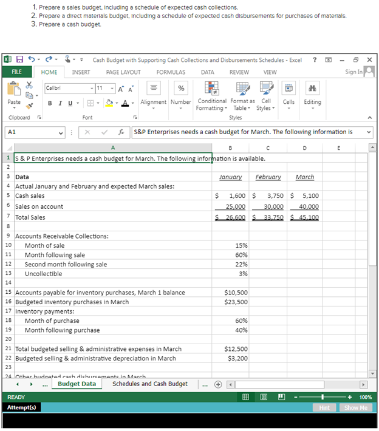Switch to the REVIEW tab

(x=239, y=72)
